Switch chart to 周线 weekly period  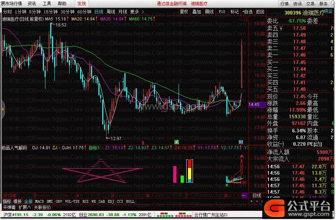pyautogui.click(x=111, y=12)
